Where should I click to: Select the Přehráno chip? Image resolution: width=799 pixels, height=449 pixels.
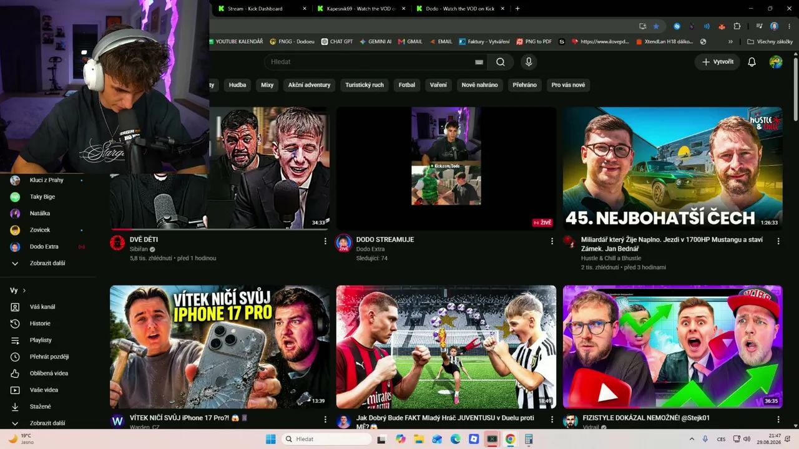coord(524,85)
